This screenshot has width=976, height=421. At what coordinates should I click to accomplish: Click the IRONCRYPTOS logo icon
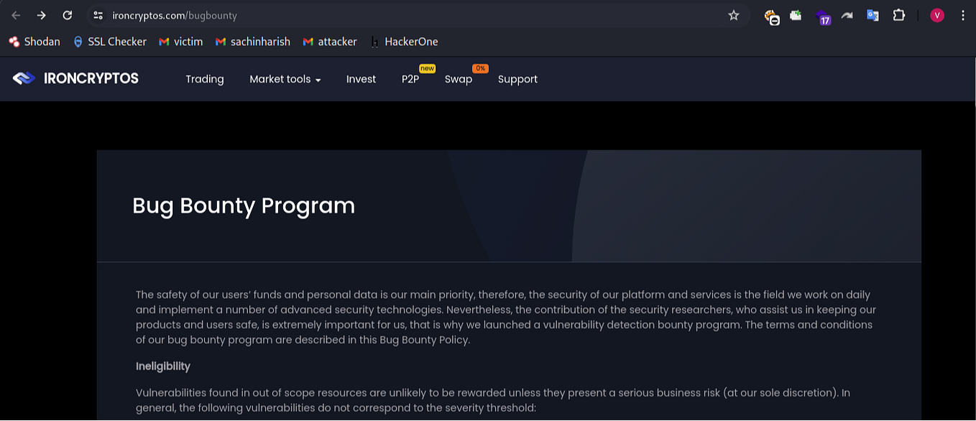[x=23, y=78]
